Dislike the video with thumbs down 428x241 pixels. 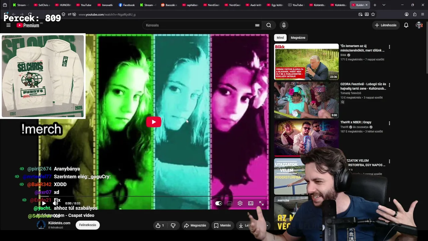(x=173, y=225)
